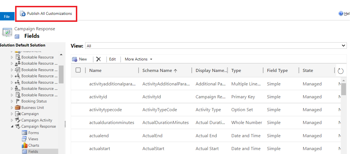Click 'Simple' in the activityid row
Screen dimensions: 360x154
(x=273, y=97)
